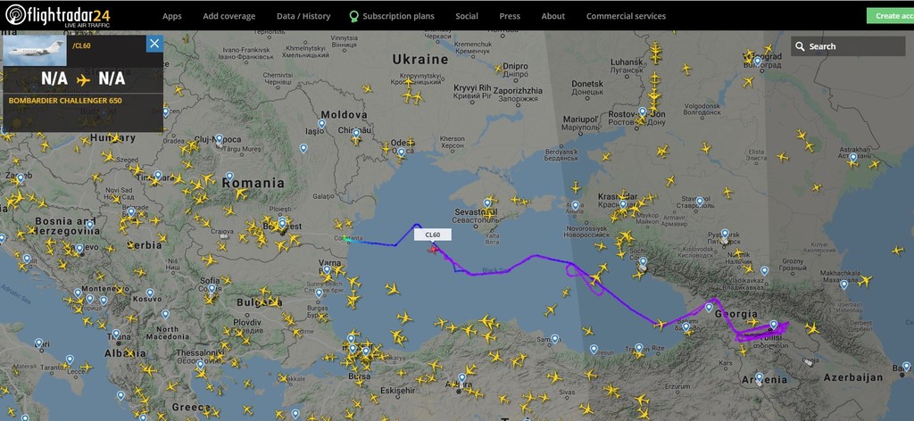Viewport: 914px width, 421px height.
Task: Click the Flightradar24 logo
Action: coord(58,16)
